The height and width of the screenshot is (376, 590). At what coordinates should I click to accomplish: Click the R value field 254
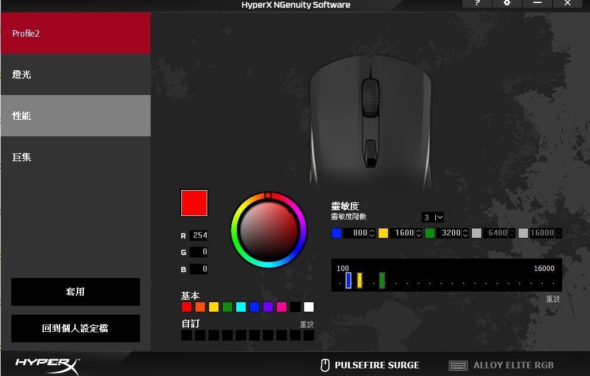click(x=198, y=235)
